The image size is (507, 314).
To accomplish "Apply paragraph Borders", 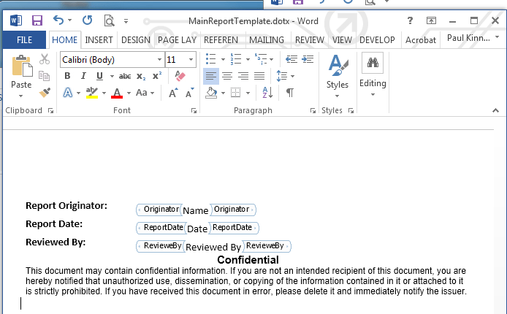I will pyautogui.click(x=235, y=93).
